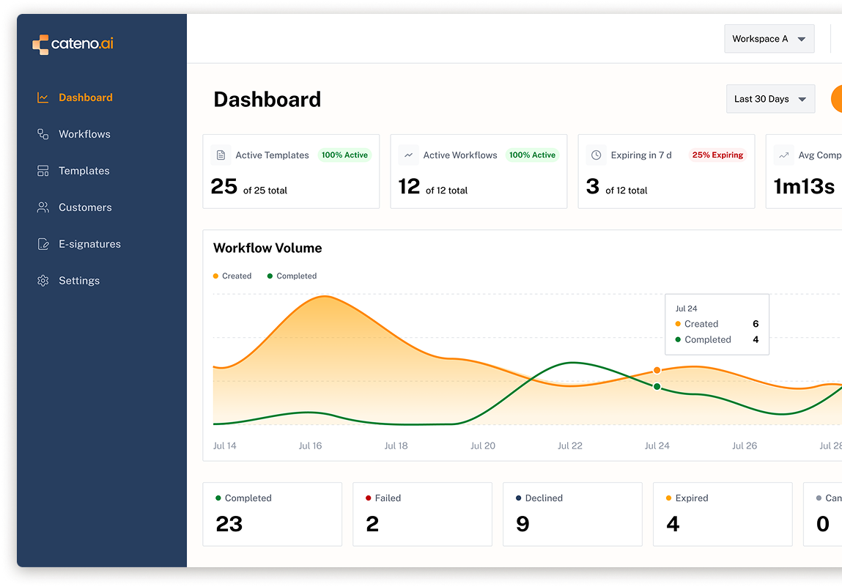Click the Jul 16 axis label
842x587 pixels.
[311, 446]
